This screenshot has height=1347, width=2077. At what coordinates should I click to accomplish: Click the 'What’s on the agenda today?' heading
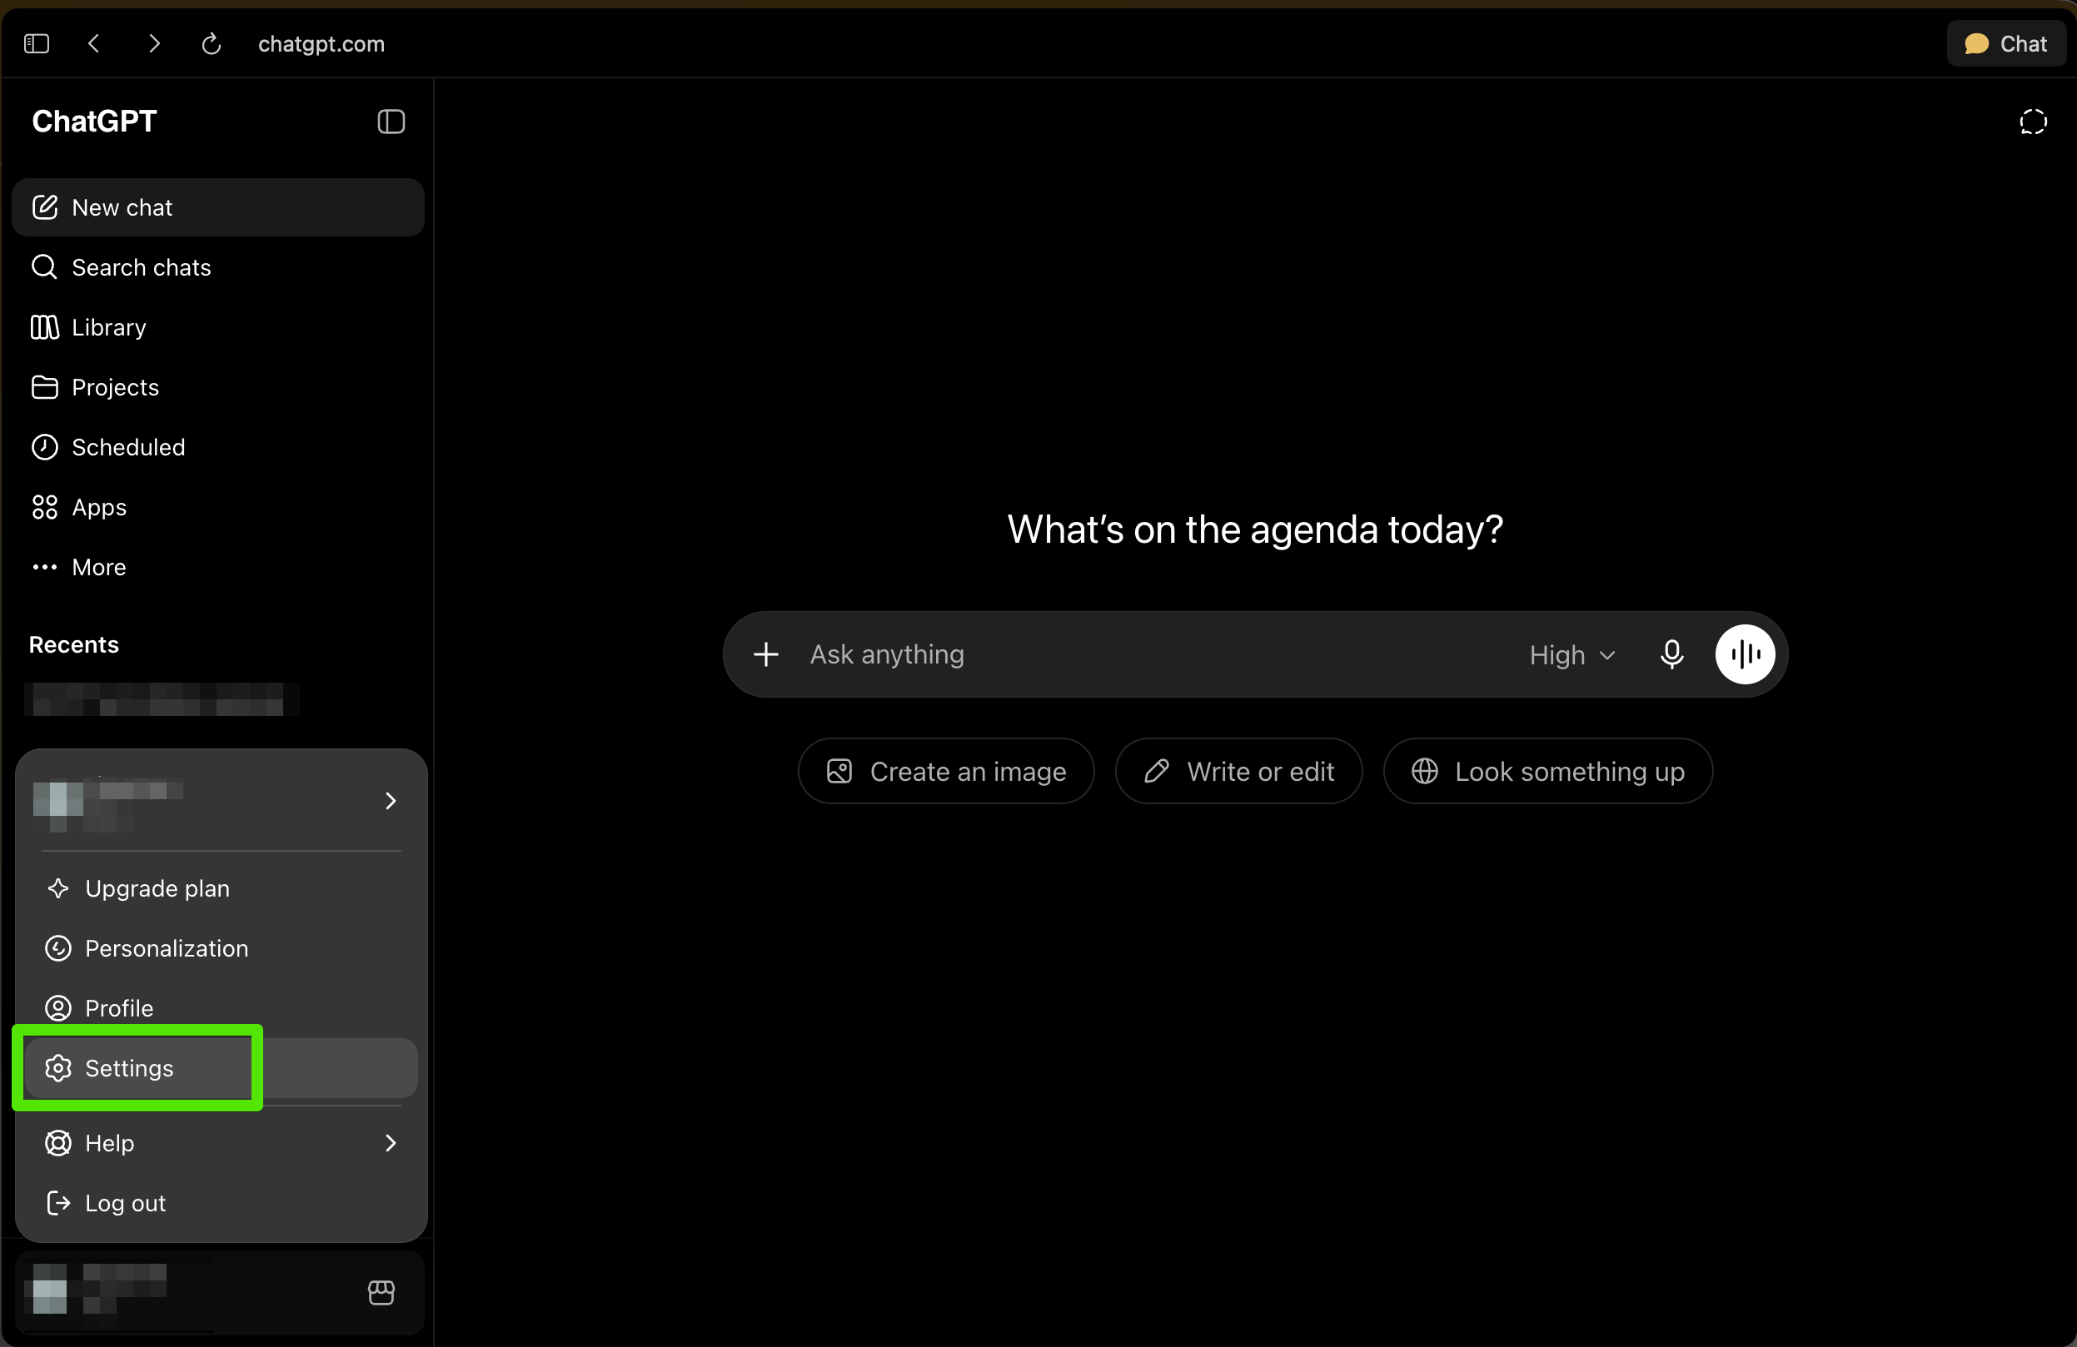[x=1255, y=529]
